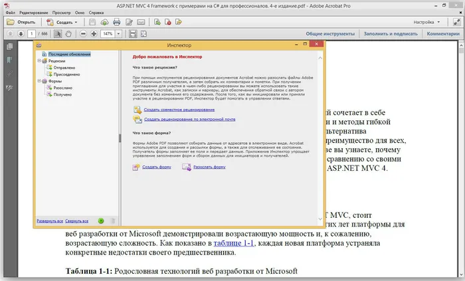Viewport: 465px width, 281px height.
Task: Click the Свернуть все link
Action: point(76,221)
